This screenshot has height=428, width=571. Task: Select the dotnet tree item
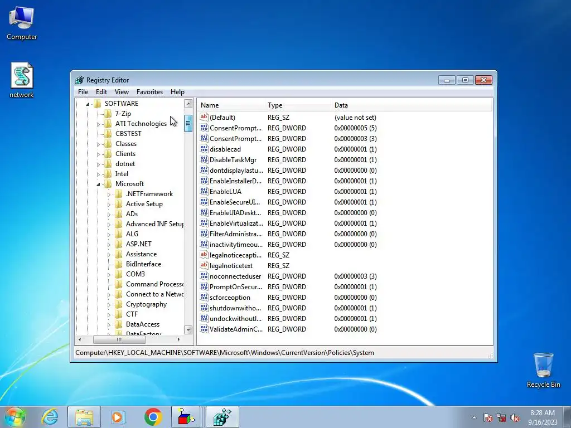click(125, 164)
